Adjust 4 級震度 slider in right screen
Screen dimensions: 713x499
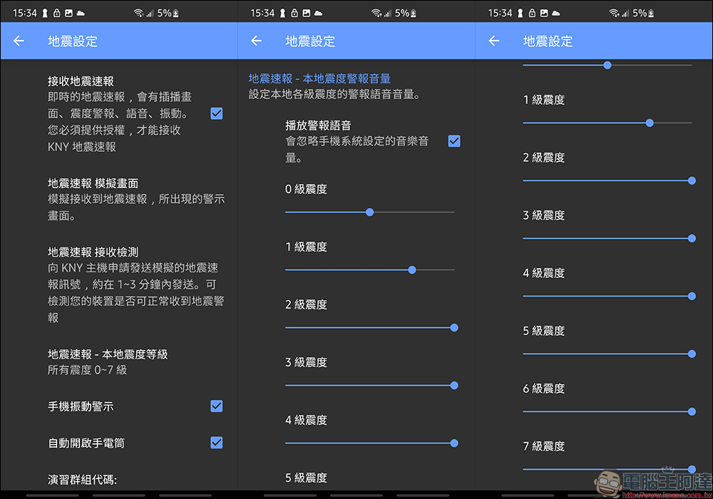pos(610,296)
